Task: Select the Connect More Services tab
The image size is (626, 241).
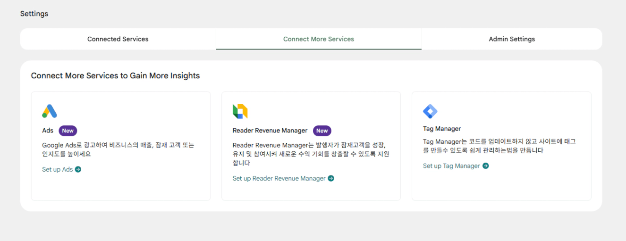Action: [x=319, y=39]
